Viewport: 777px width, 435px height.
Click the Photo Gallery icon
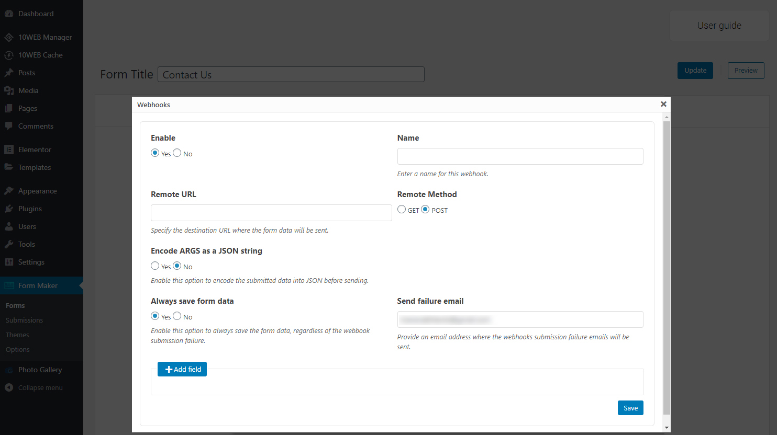[x=9, y=370]
